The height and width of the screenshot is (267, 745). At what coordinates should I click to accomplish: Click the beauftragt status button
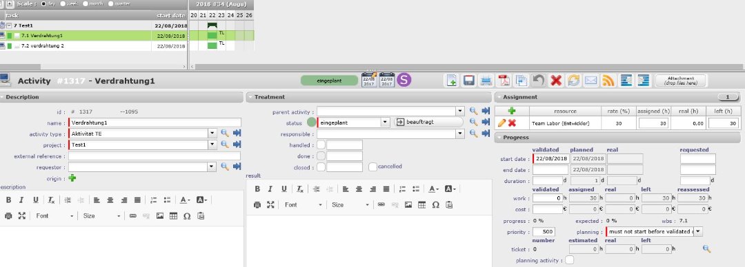tap(428, 122)
